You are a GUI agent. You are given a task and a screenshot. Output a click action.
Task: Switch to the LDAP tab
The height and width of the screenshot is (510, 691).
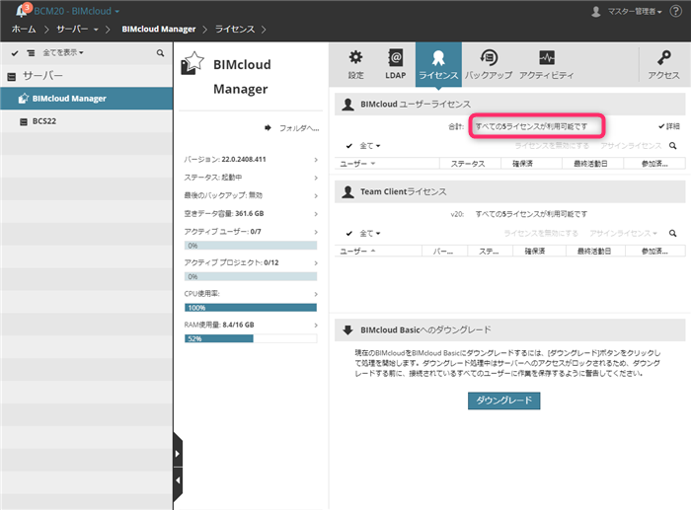point(395,64)
